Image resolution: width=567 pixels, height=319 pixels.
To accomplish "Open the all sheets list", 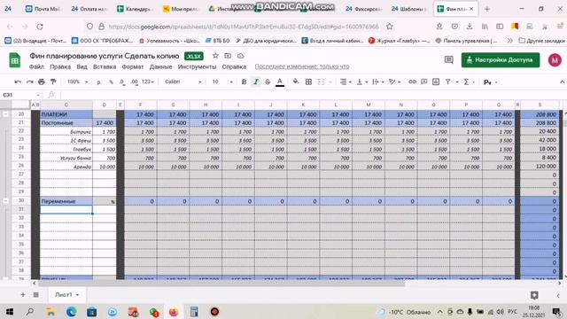I will tap(35, 295).
